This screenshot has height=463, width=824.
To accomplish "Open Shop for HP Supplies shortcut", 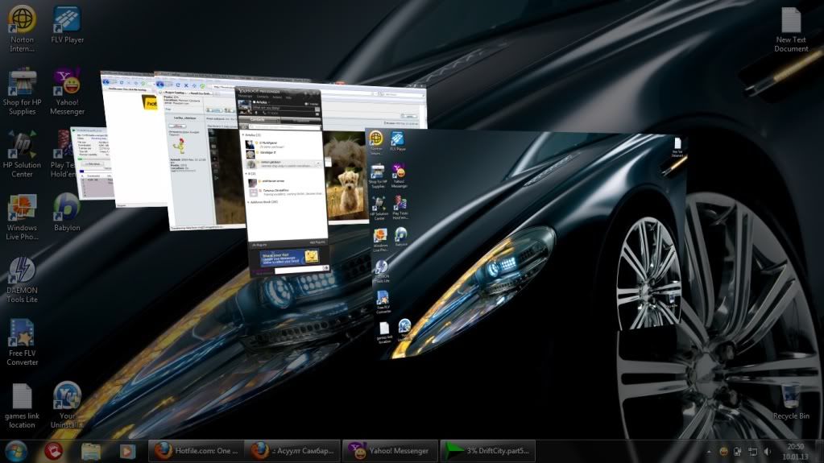I will click(22, 81).
